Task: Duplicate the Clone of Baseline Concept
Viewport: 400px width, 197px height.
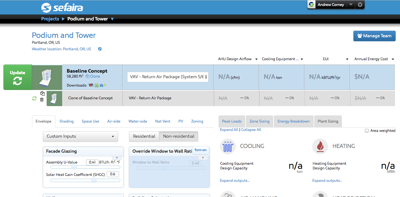Action: point(42,94)
